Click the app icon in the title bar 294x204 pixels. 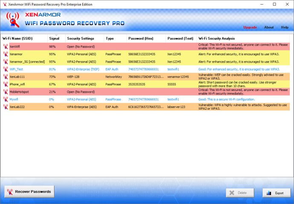5,4
